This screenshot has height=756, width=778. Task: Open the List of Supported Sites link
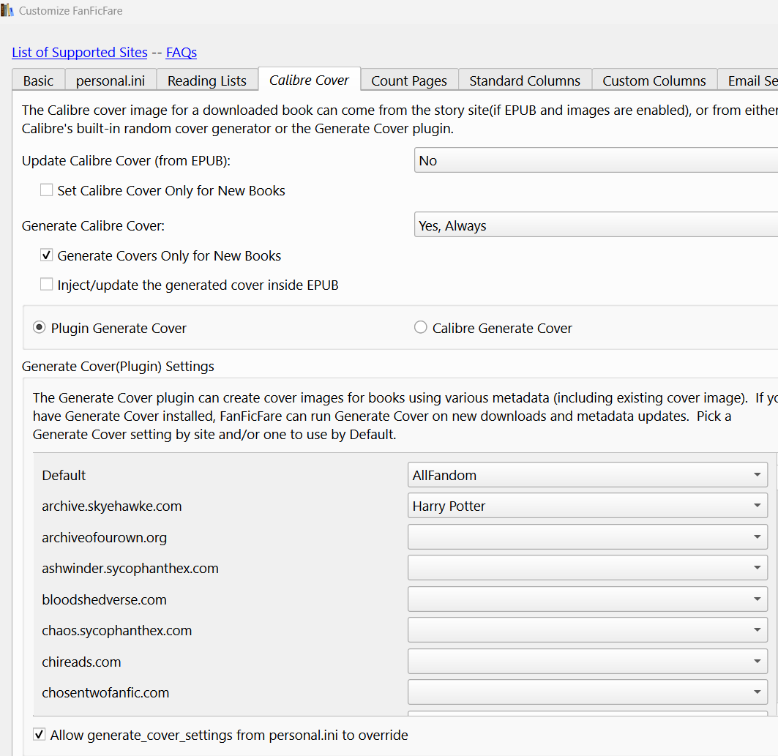click(80, 53)
